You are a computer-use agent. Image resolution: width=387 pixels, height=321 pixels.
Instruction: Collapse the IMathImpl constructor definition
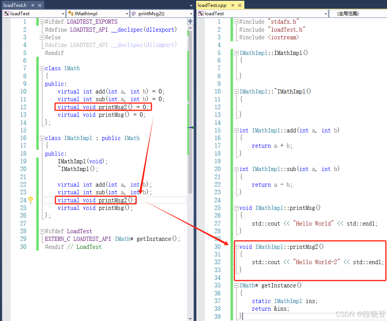[236, 53]
